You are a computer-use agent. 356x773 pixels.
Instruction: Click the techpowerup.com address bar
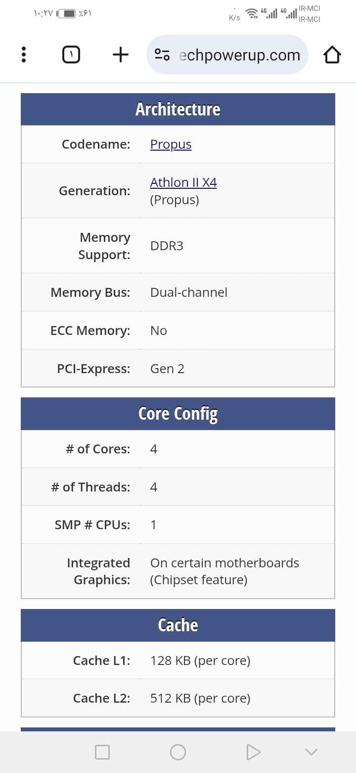227,55
